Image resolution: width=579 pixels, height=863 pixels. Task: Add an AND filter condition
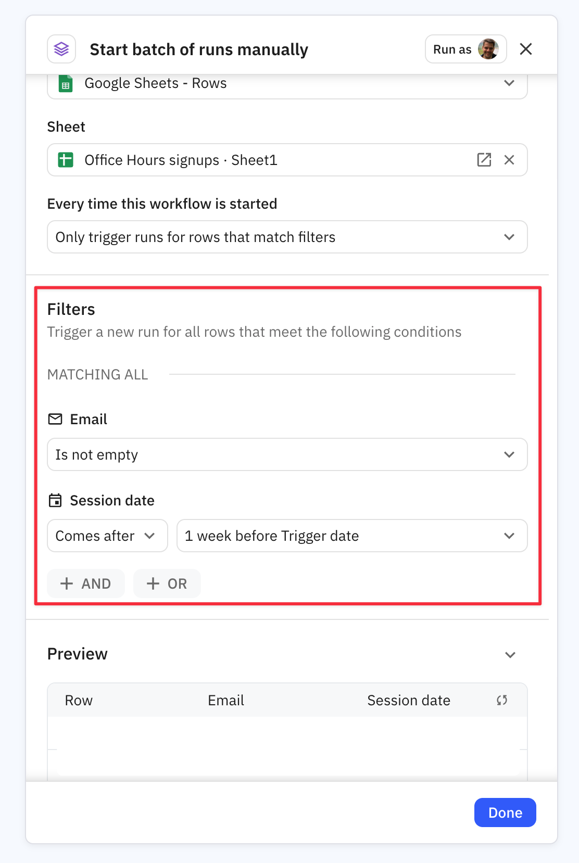86,583
